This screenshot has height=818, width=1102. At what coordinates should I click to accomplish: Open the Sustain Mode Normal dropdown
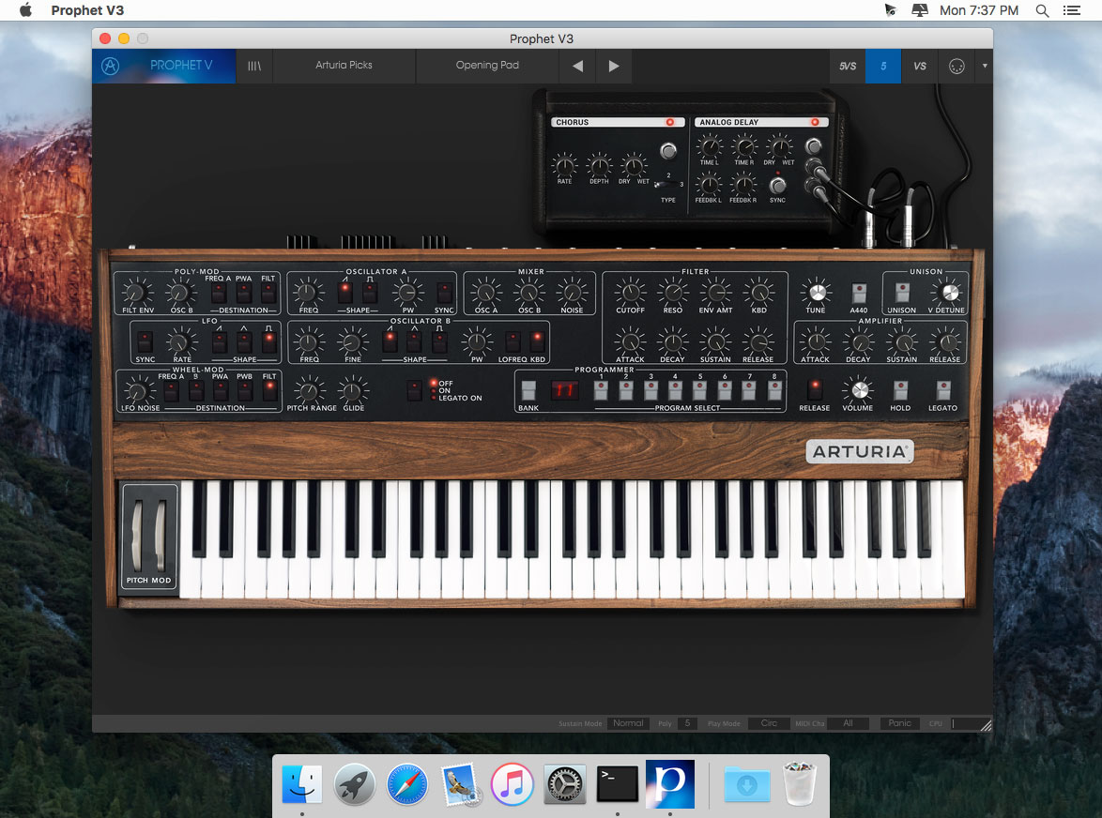[x=628, y=723]
